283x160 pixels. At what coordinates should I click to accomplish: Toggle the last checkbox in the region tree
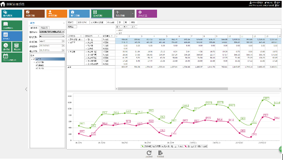37,68
